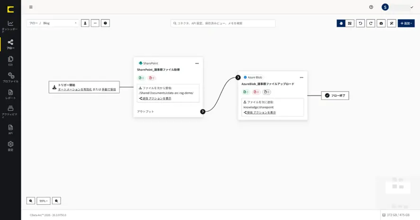This screenshot has height=220, width=420.
Task: Click the connector search field
Action: [223, 23]
